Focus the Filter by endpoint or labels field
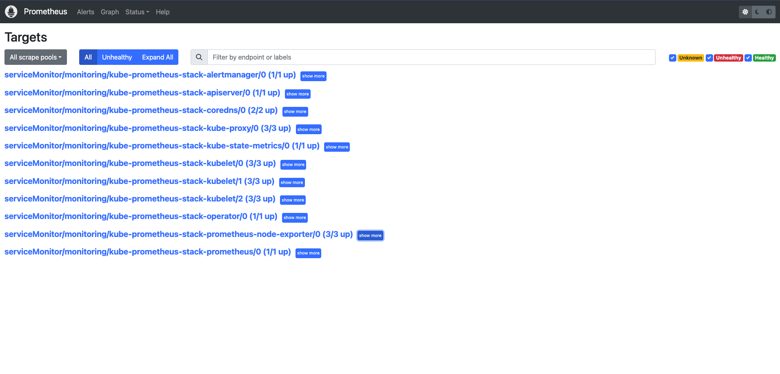This screenshot has height=374, width=780. pos(431,57)
